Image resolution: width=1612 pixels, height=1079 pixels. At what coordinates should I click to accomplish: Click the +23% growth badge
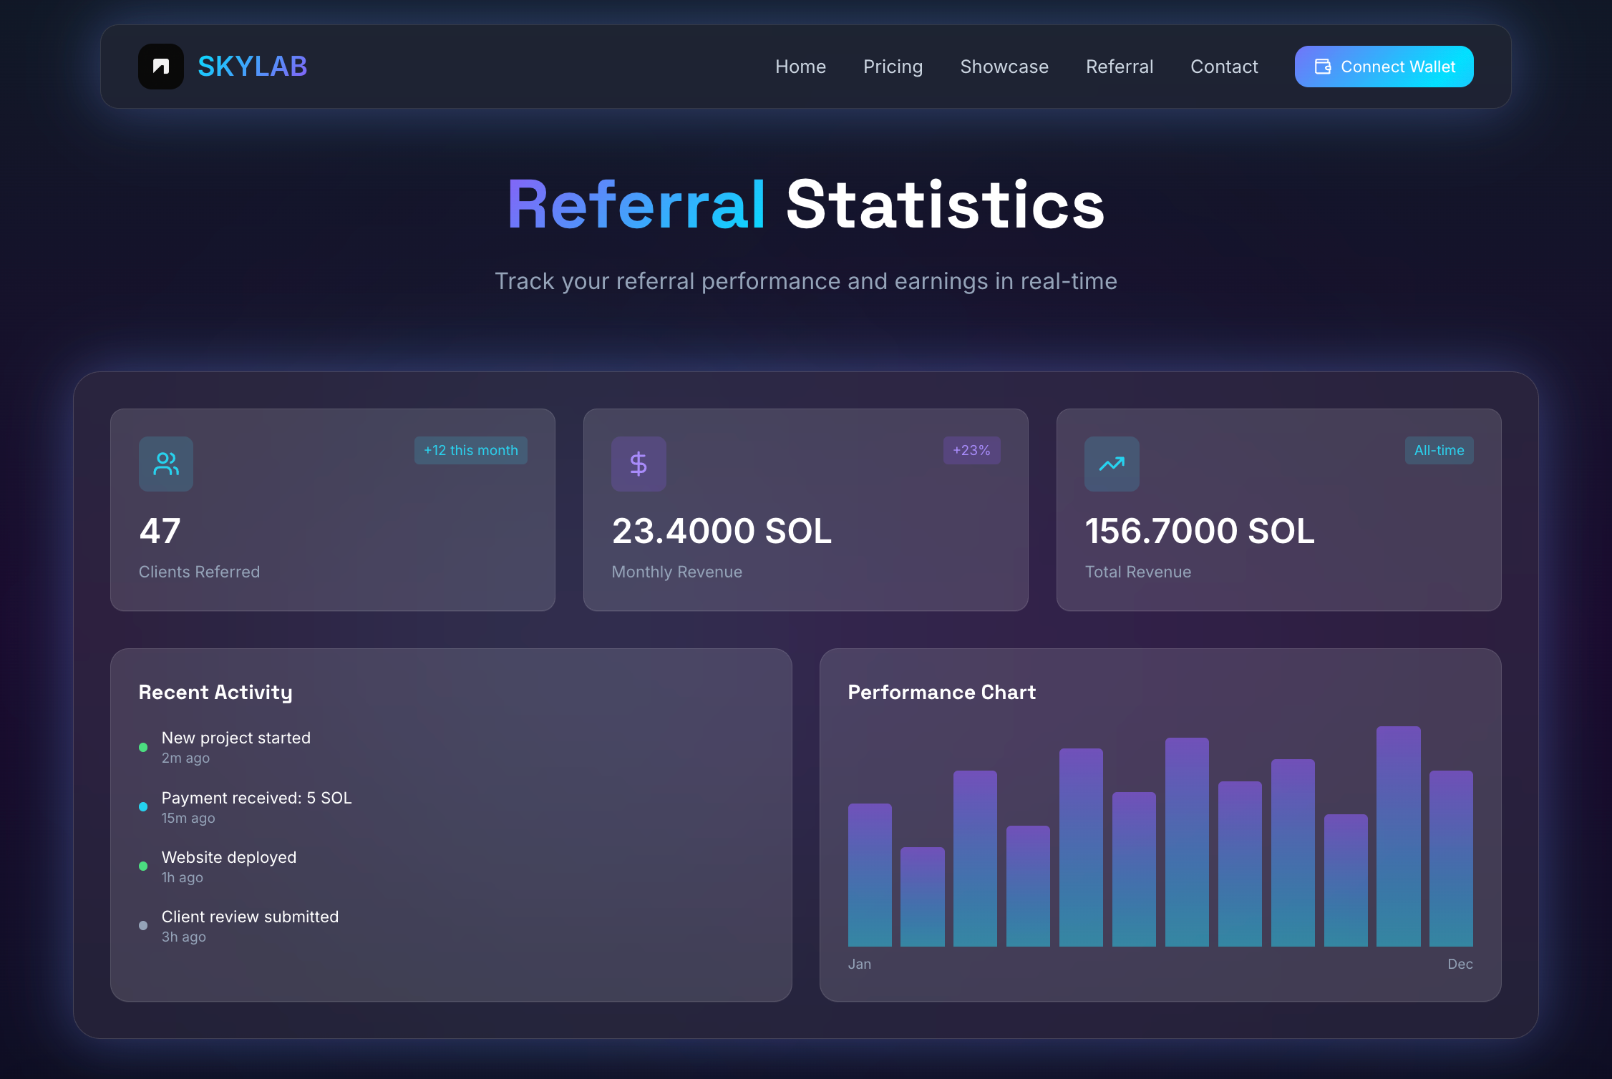coord(971,450)
